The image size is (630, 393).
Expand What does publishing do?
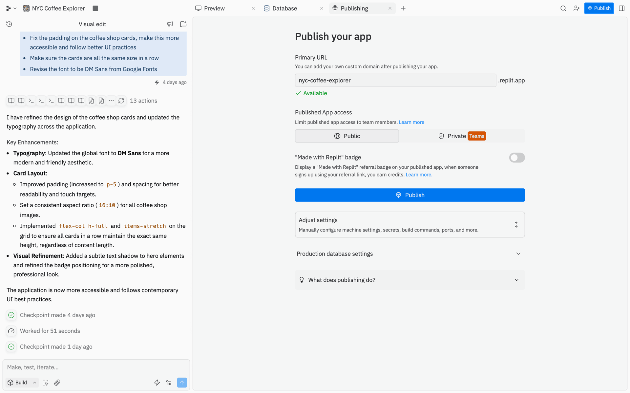click(x=410, y=280)
